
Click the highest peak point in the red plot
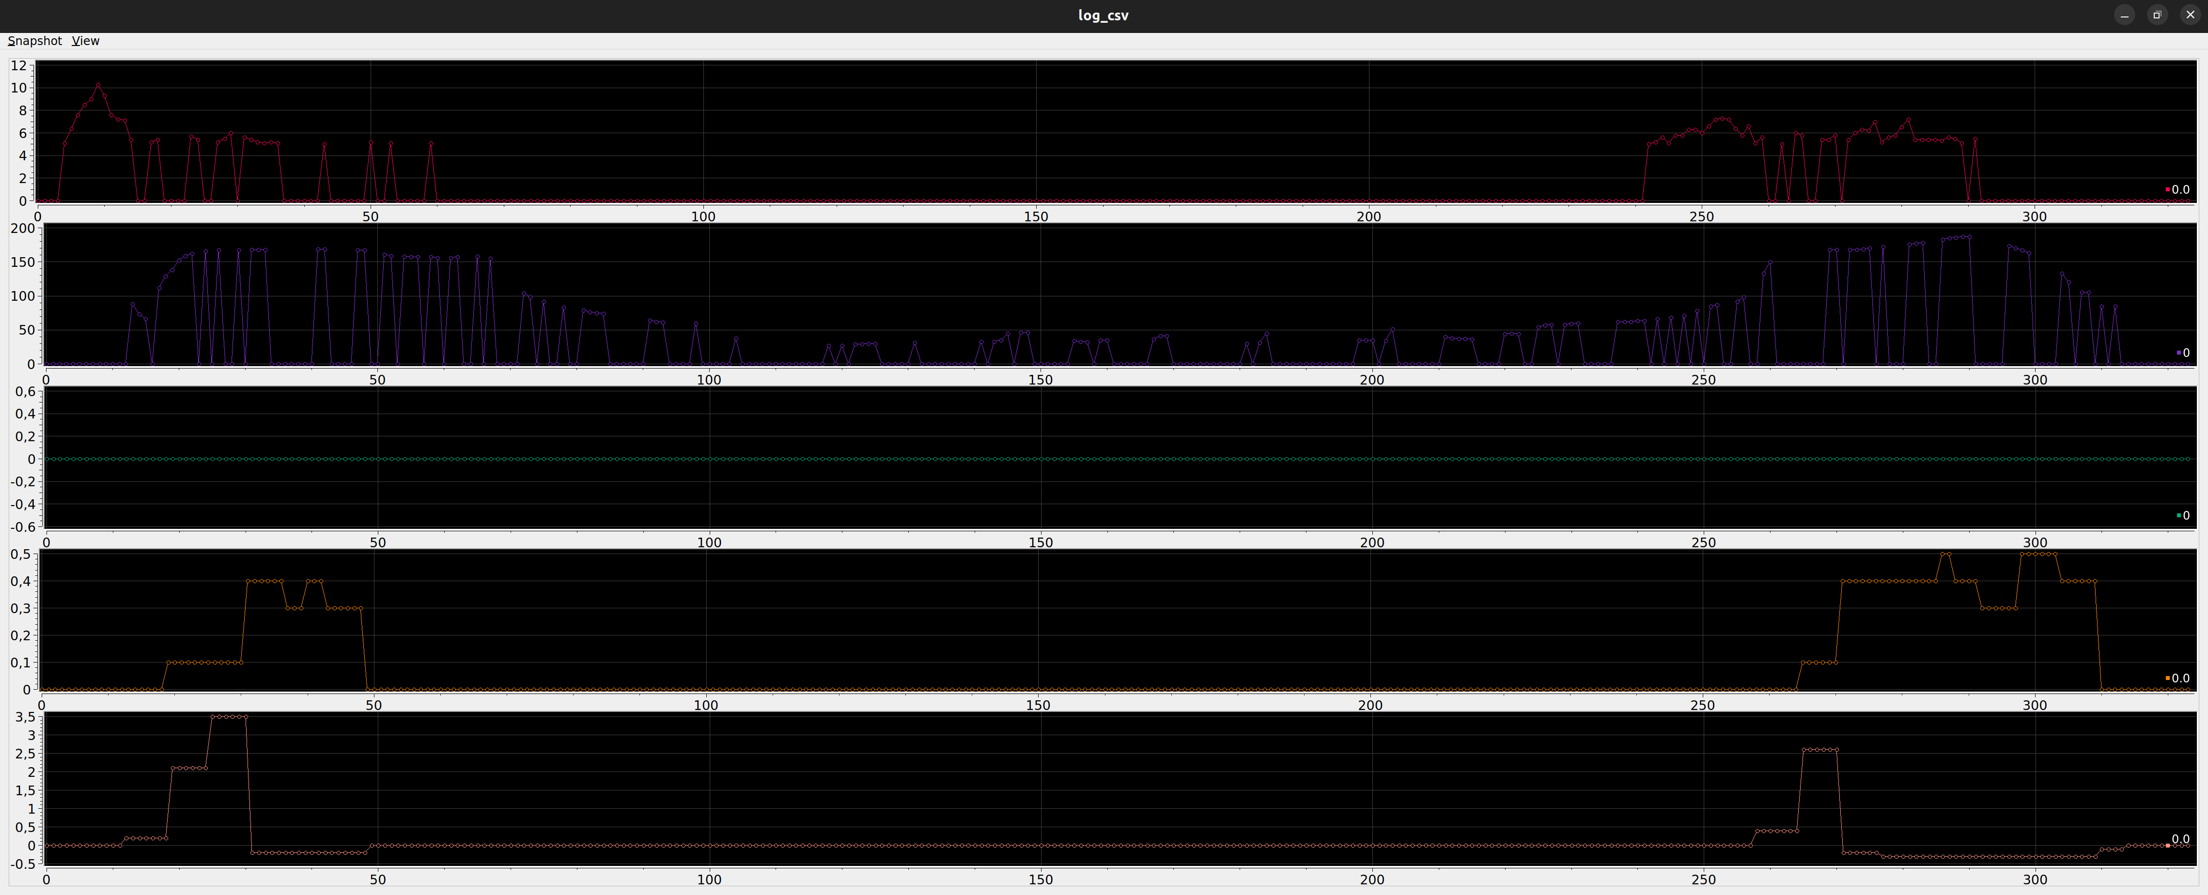point(98,84)
